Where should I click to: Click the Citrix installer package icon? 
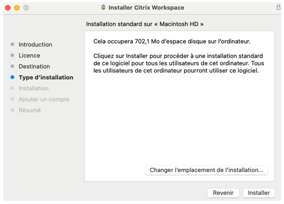click(x=103, y=7)
